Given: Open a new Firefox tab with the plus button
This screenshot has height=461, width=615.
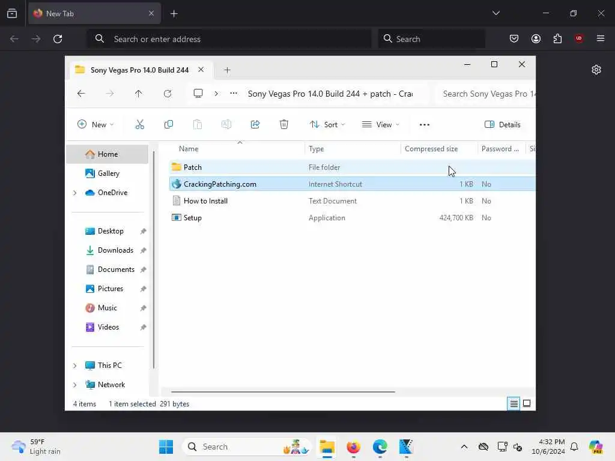Looking at the screenshot, I should [174, 14].
